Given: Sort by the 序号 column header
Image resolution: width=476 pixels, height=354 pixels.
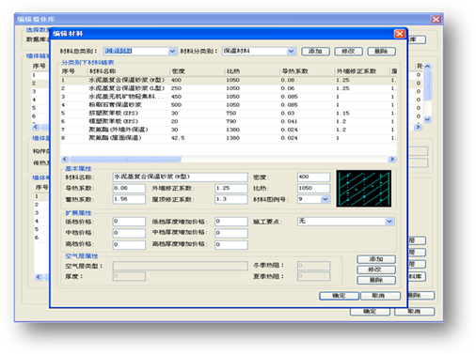Looking at the screenshot, I should pos(73,71).
